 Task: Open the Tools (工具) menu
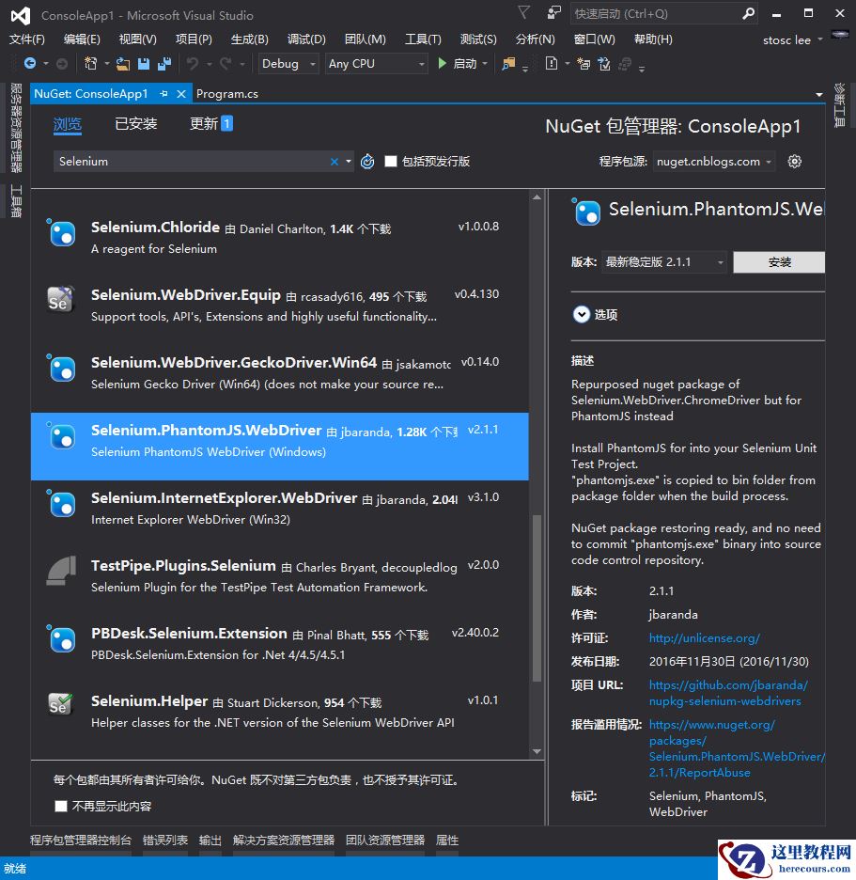coord(423,39)
